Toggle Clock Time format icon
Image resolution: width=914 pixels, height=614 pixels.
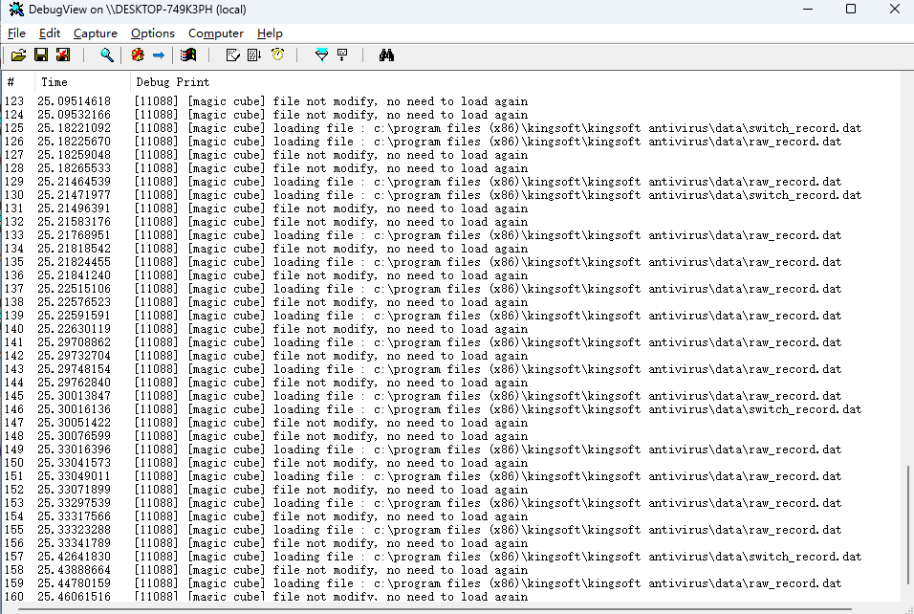tap(277, 55)
